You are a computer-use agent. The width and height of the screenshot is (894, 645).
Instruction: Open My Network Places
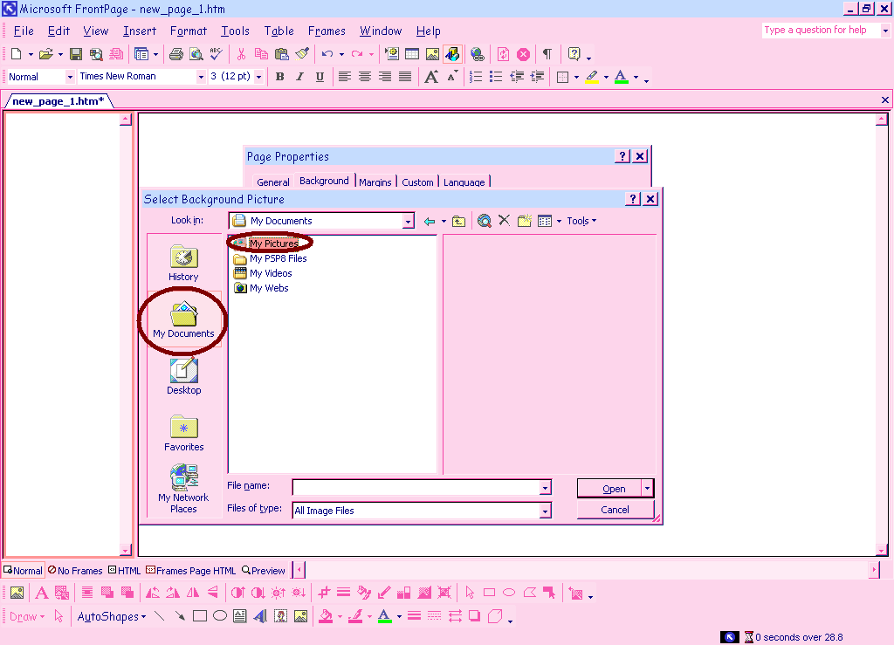pyautogui.click(x=183, y=489)
